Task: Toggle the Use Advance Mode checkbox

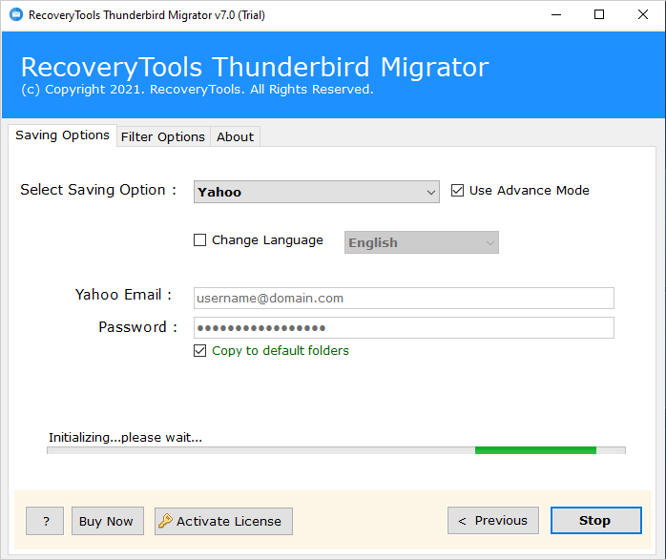Action: [x=457, y=190]
